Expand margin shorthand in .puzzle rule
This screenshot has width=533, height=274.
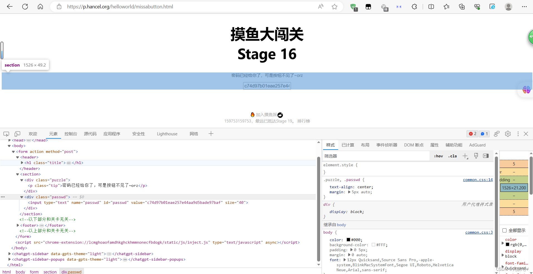(x=349, y=192)
